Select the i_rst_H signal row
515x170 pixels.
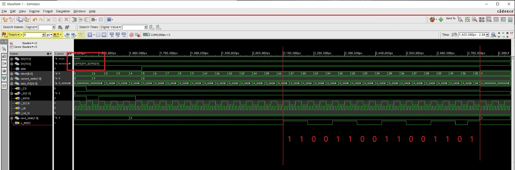[31, 113]
